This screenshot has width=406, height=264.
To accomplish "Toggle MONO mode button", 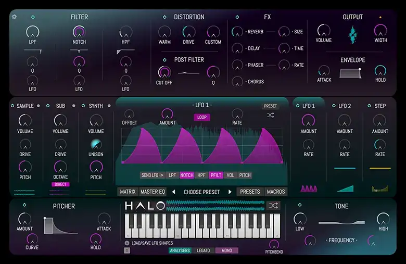I will 226,250.
